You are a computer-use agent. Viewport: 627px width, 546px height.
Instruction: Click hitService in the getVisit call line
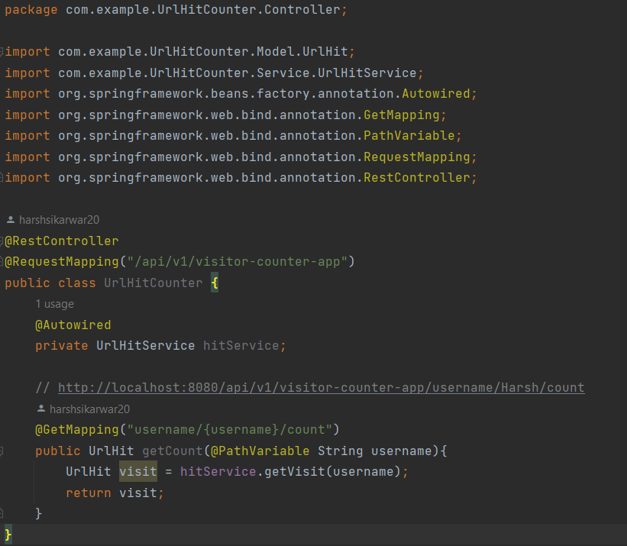click(218, 472)
